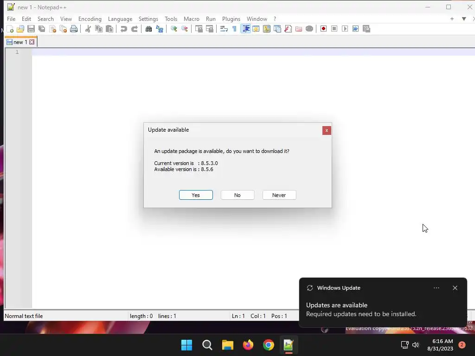Click the Save All toolbar icon
Image resolution: width=475 pixels, height=356 pixels.
42,29
